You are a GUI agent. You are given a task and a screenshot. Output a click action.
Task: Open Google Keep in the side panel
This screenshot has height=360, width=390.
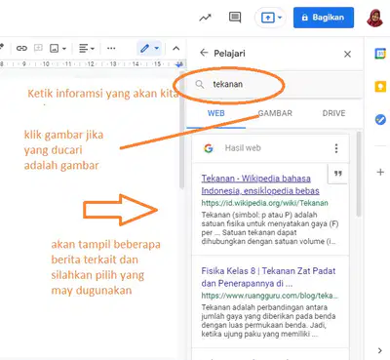[x=380, y=87]
